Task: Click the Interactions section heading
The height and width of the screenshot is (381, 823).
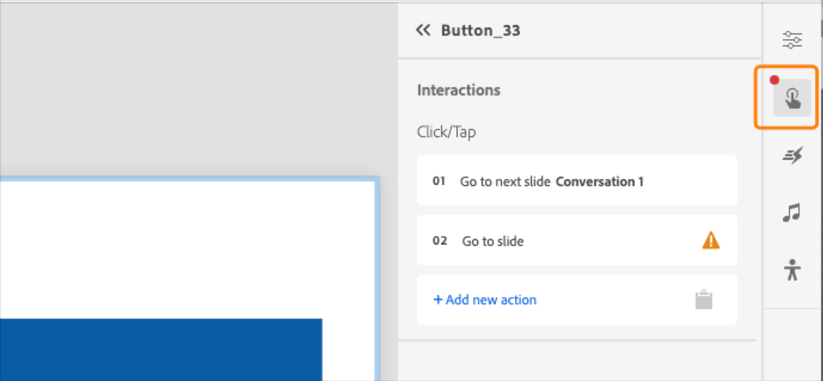Action: 458,90
